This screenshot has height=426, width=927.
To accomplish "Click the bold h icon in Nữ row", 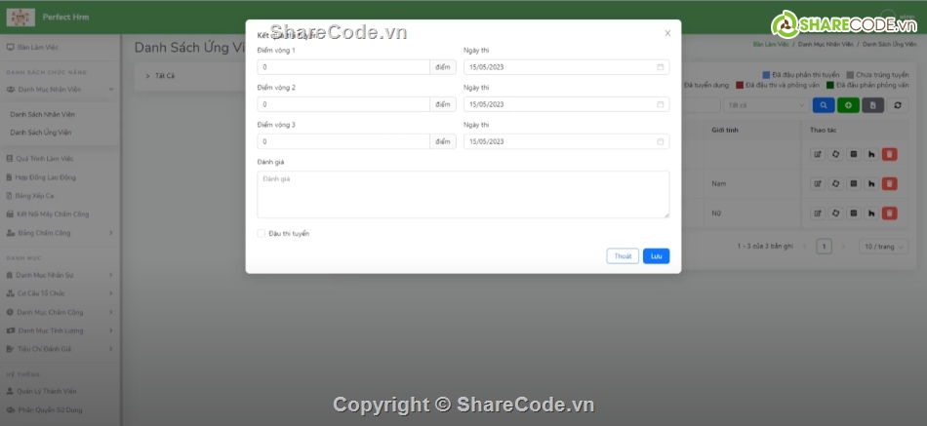I will coord(870,213).
